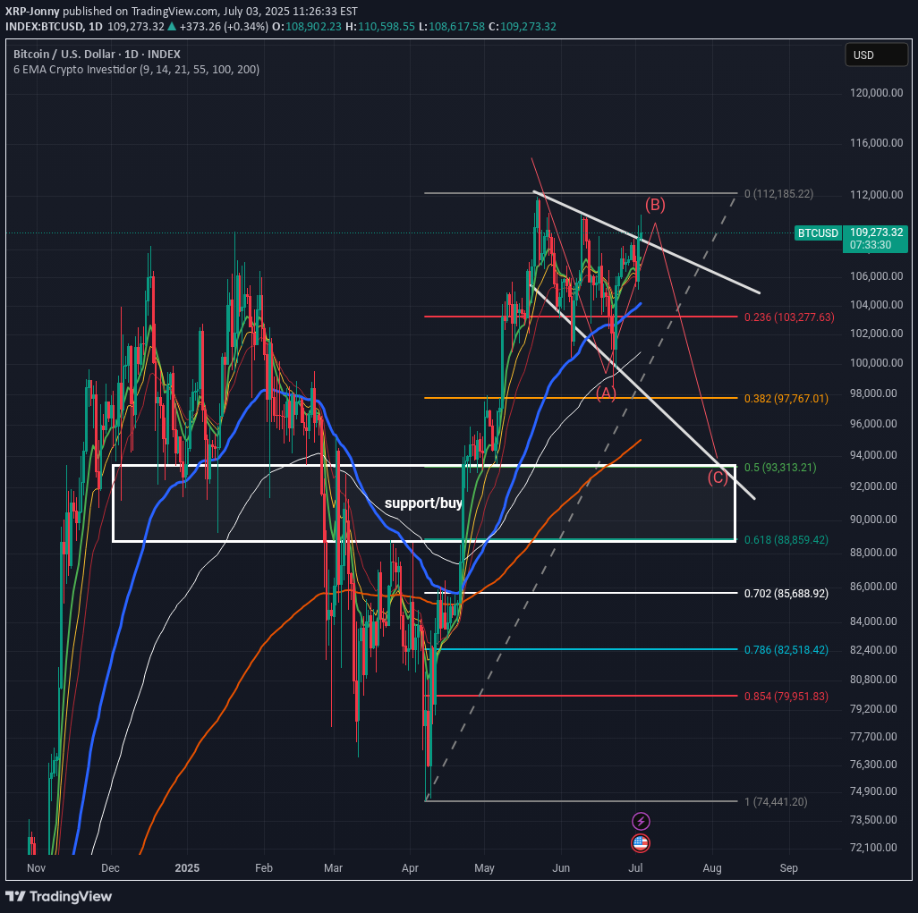The image size is (918, 913).
Task: Click the Dec label on time axis
Action: point(110,868)
